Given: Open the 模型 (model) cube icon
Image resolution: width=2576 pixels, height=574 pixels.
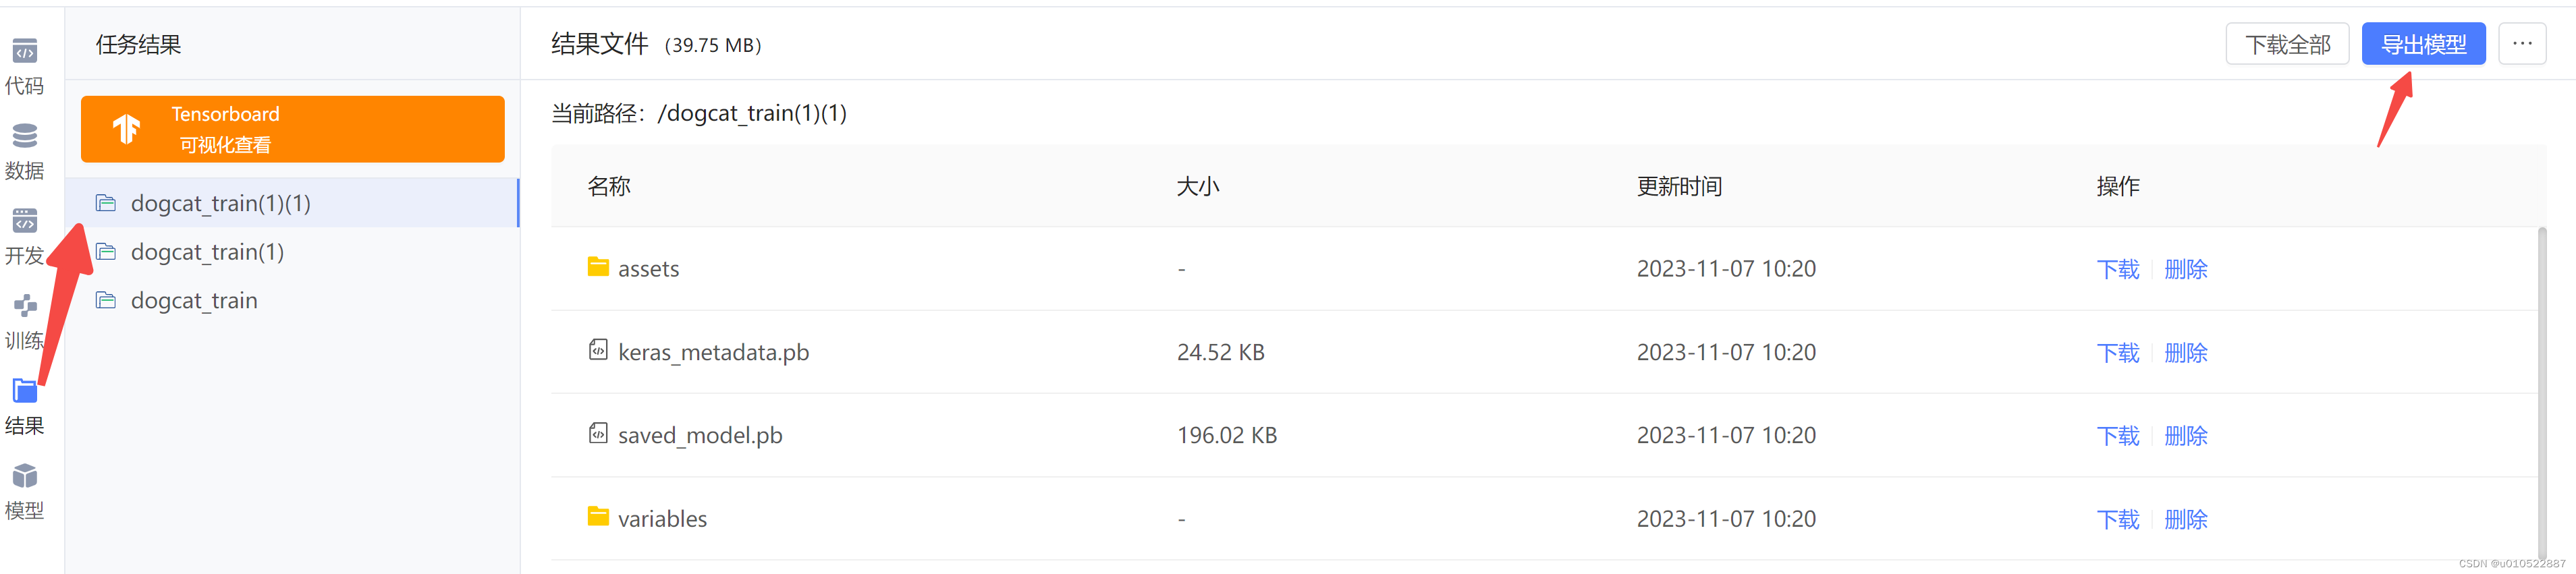Looking at the screenshot, I should 25,476.
